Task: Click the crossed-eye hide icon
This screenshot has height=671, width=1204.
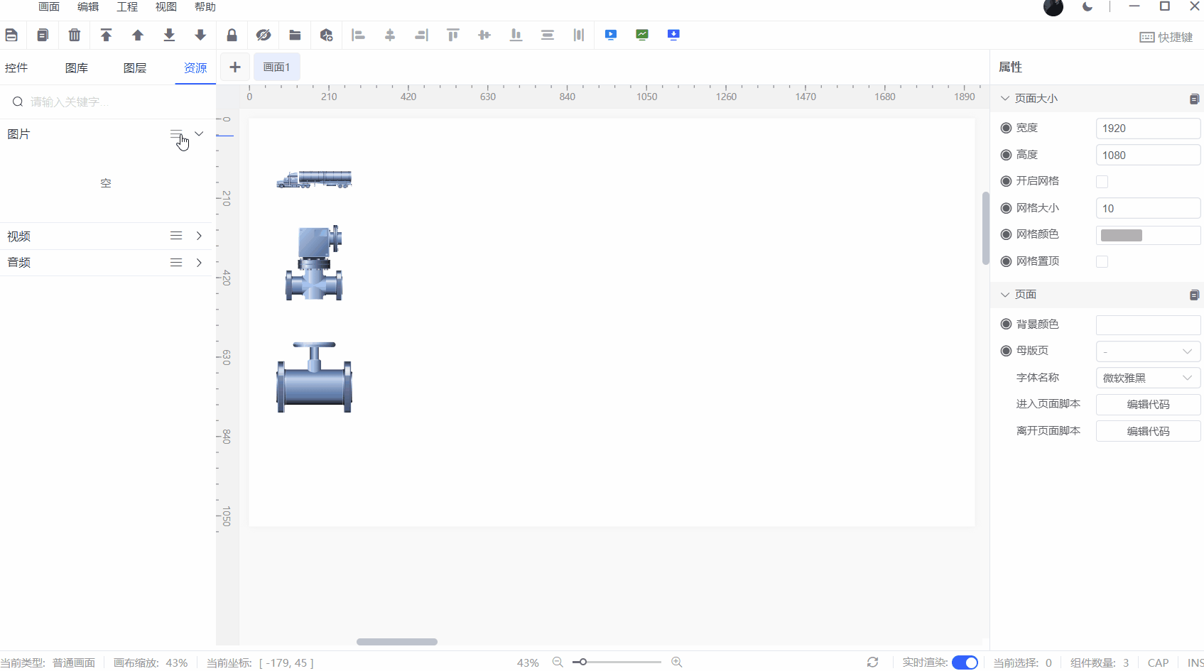Action: tap(264, 35)
